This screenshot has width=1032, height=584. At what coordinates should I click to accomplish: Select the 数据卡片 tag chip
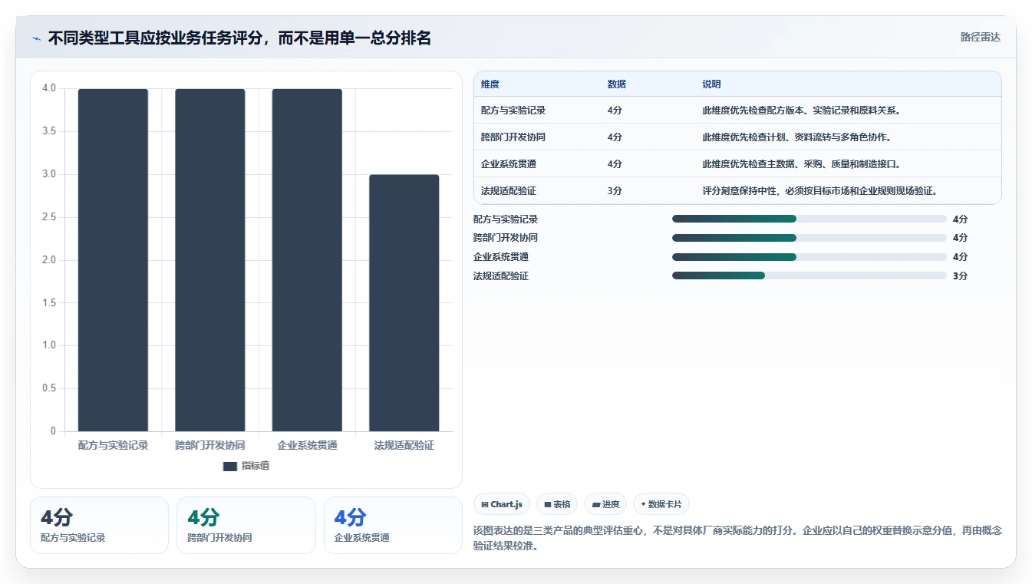(x=661, y=504)
